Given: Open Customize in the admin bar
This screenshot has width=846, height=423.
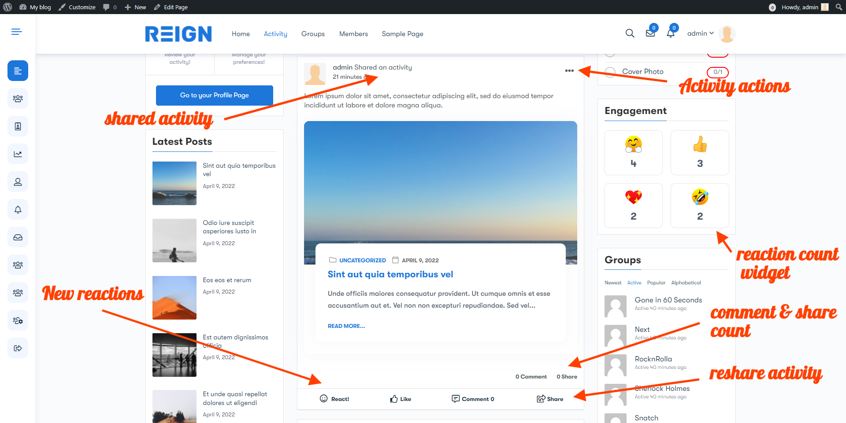Looking at the screenshot, I should click(77, 7).
